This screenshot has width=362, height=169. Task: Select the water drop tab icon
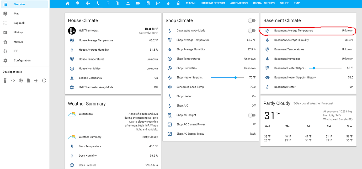168,3
